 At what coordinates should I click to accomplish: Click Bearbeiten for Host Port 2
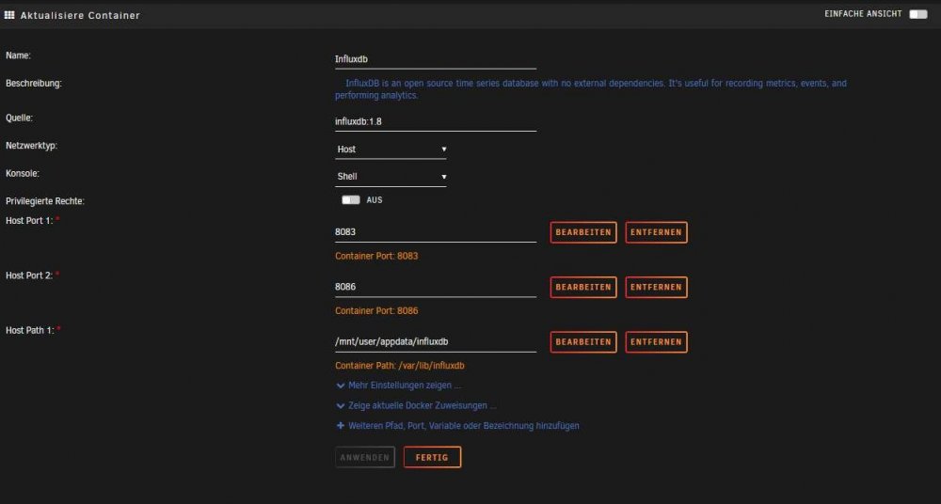click(x=583, y=288)
